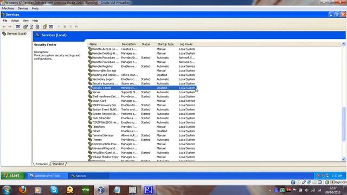Click the Back arrow in the Services toolbar

click(4, 27)
